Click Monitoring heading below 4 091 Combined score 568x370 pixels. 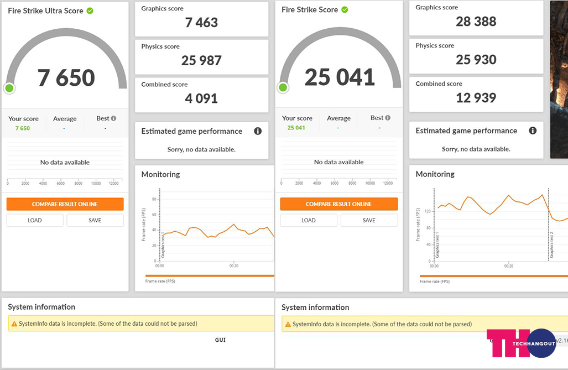pos(160,175)
